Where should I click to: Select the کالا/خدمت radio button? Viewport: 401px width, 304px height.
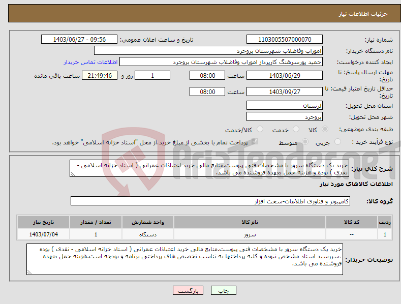(x=260, y=129)
